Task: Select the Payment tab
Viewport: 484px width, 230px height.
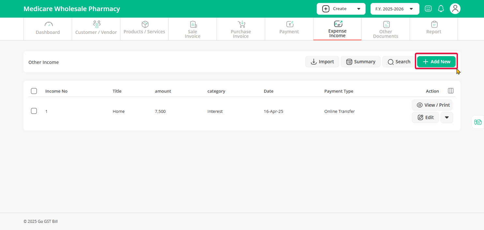Action: 289,29
